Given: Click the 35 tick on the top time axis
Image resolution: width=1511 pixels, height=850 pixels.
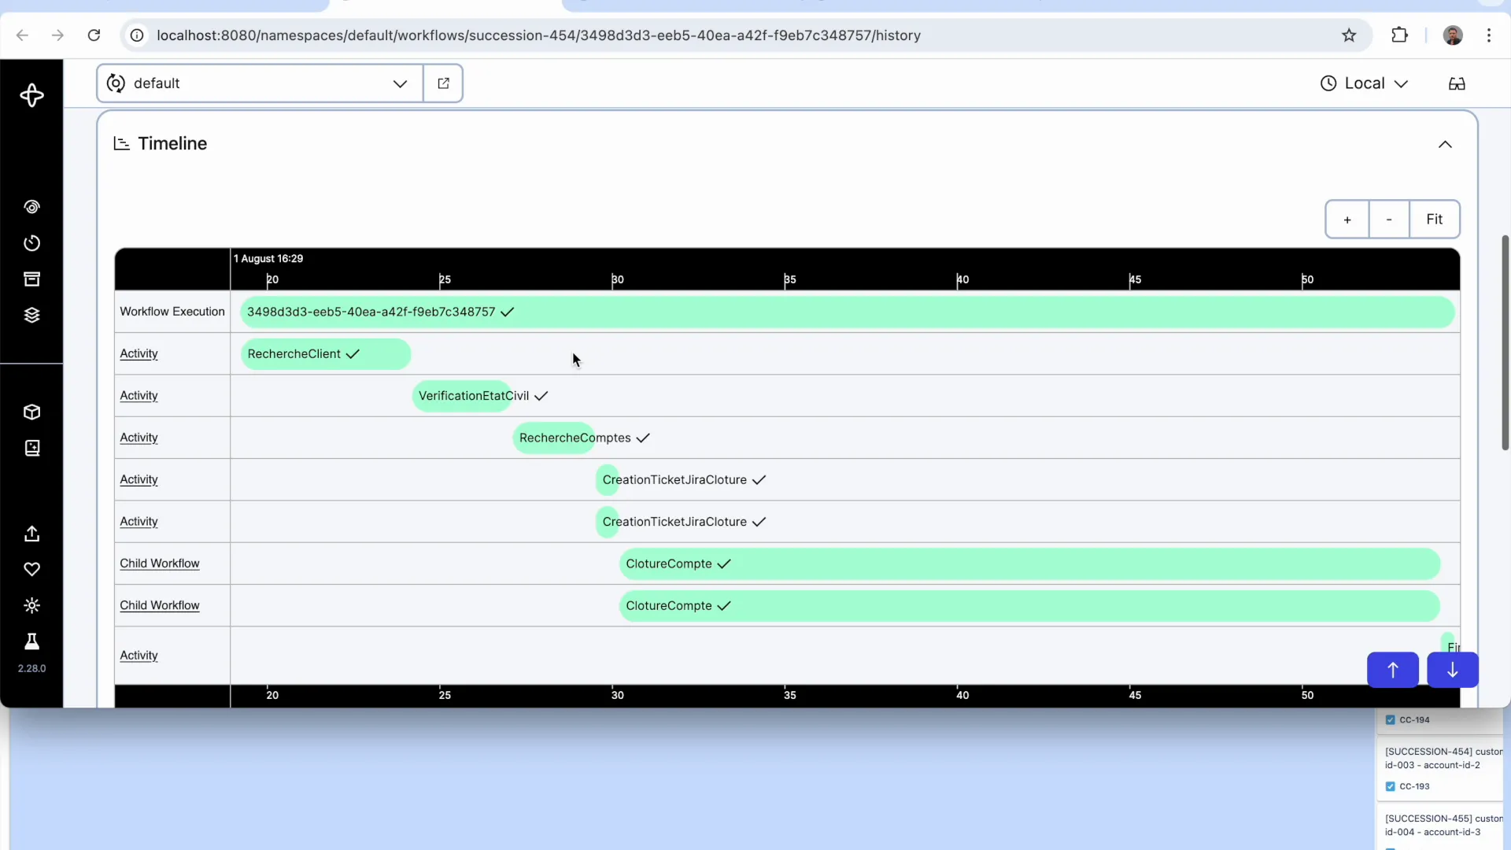Looking at the screenshot, I should (790, 279).
